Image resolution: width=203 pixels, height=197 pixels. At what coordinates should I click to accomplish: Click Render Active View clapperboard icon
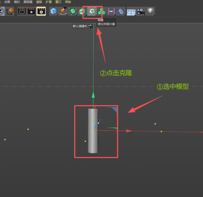point(22,11)
